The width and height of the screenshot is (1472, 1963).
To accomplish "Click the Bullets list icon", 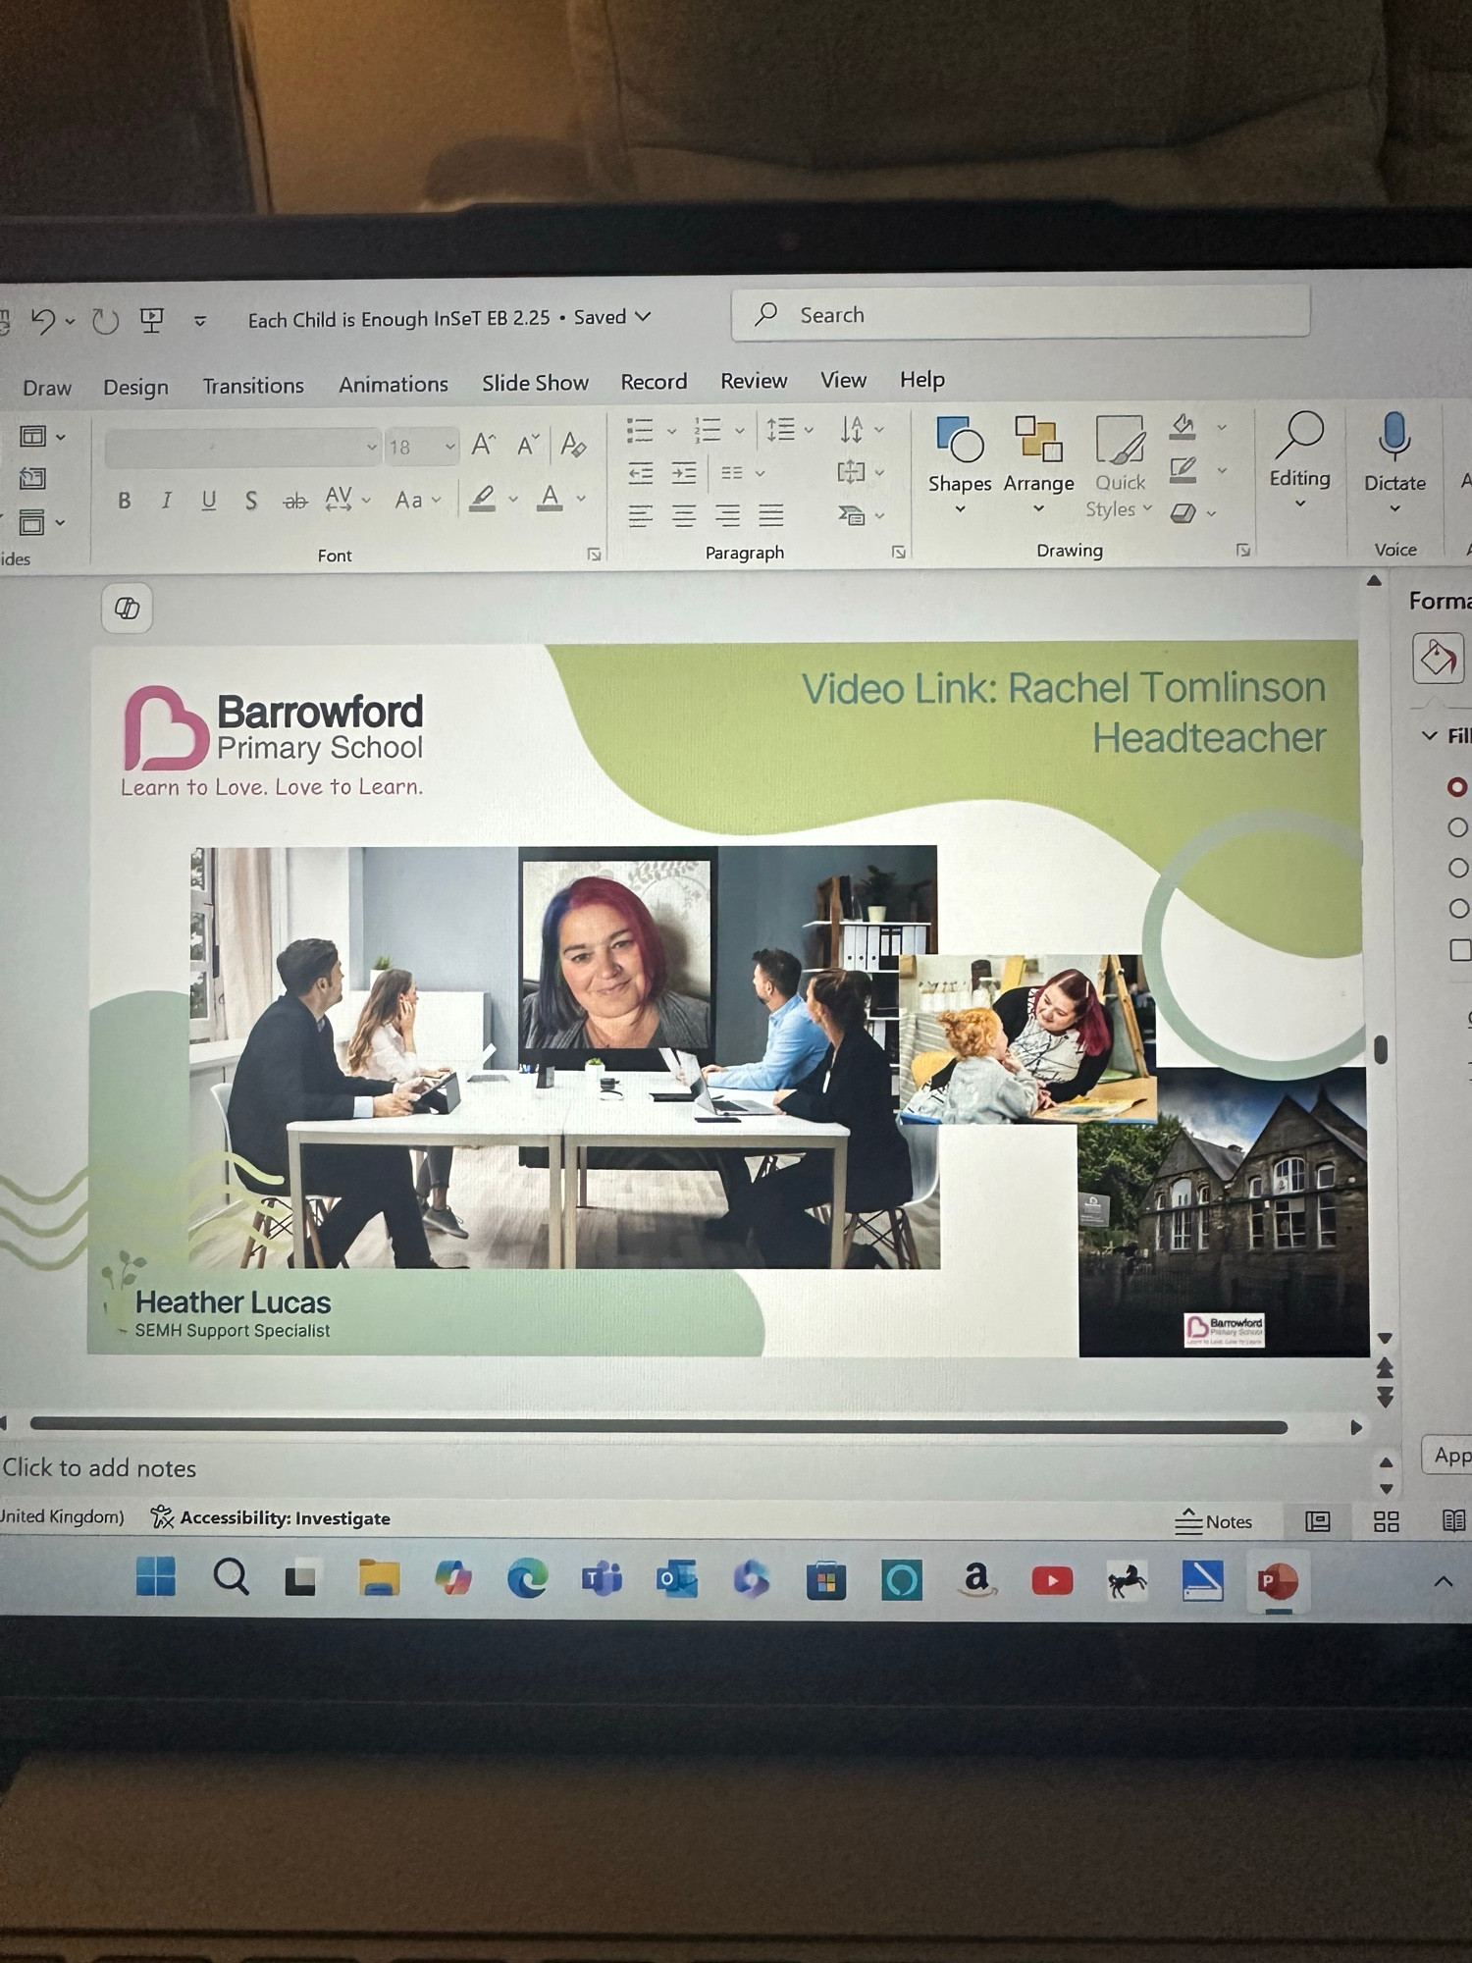I will point(640,430).
